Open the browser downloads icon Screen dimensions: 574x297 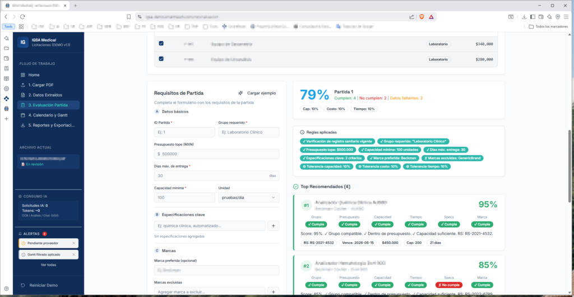524,17
